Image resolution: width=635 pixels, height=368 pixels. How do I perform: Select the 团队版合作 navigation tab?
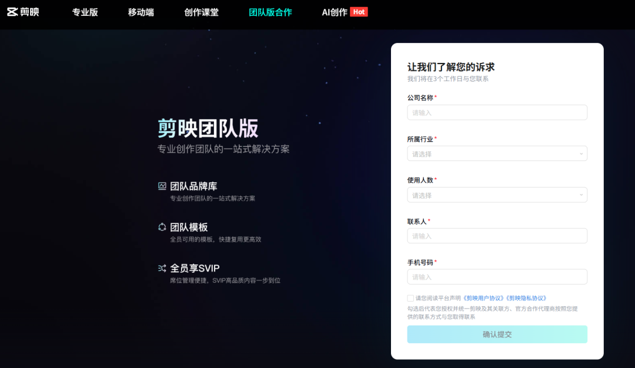[270, 12]
